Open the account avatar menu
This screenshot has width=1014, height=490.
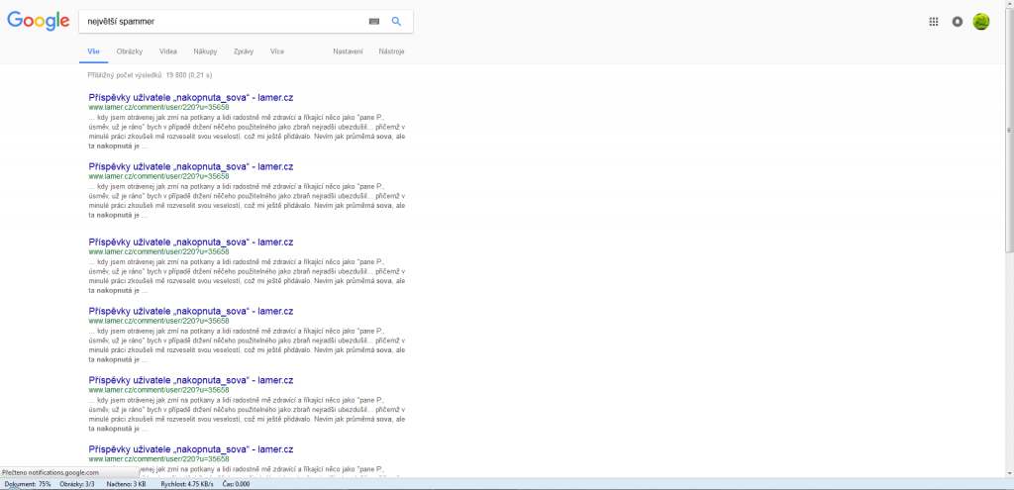[x=981, y=22]
